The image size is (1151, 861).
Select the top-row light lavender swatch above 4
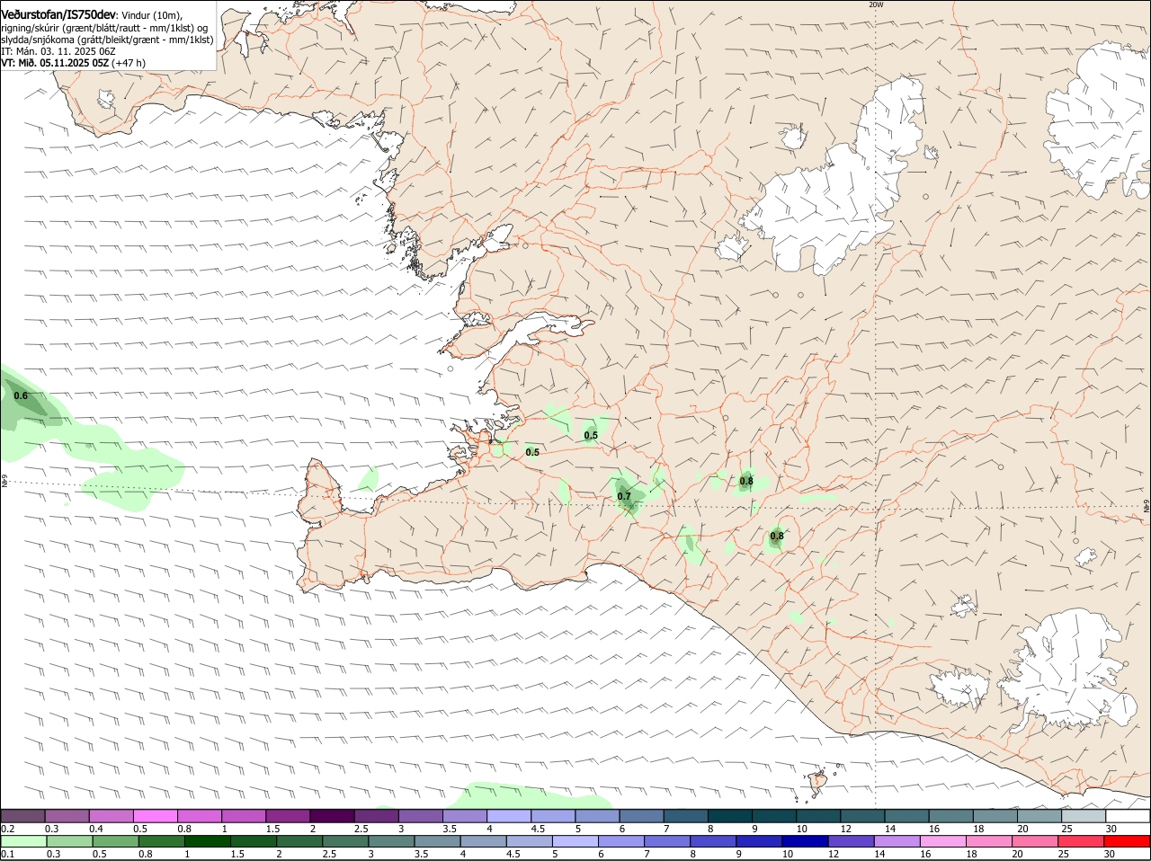click(510, 816)
